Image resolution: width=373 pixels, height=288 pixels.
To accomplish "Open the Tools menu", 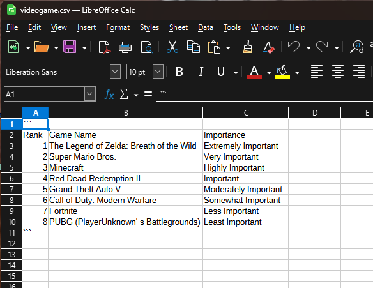I will pos(232,27).
